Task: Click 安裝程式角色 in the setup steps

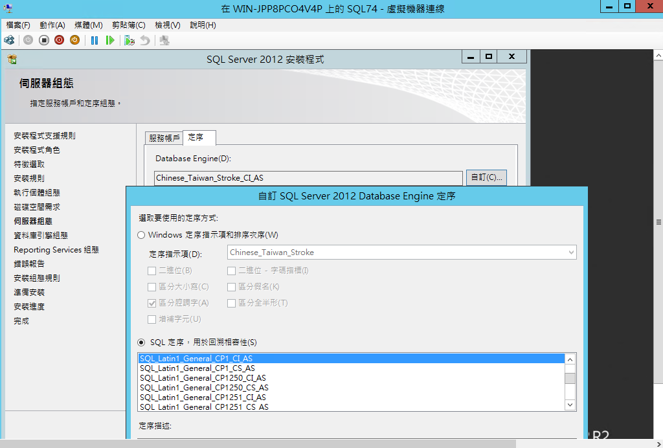Action: 37,150
